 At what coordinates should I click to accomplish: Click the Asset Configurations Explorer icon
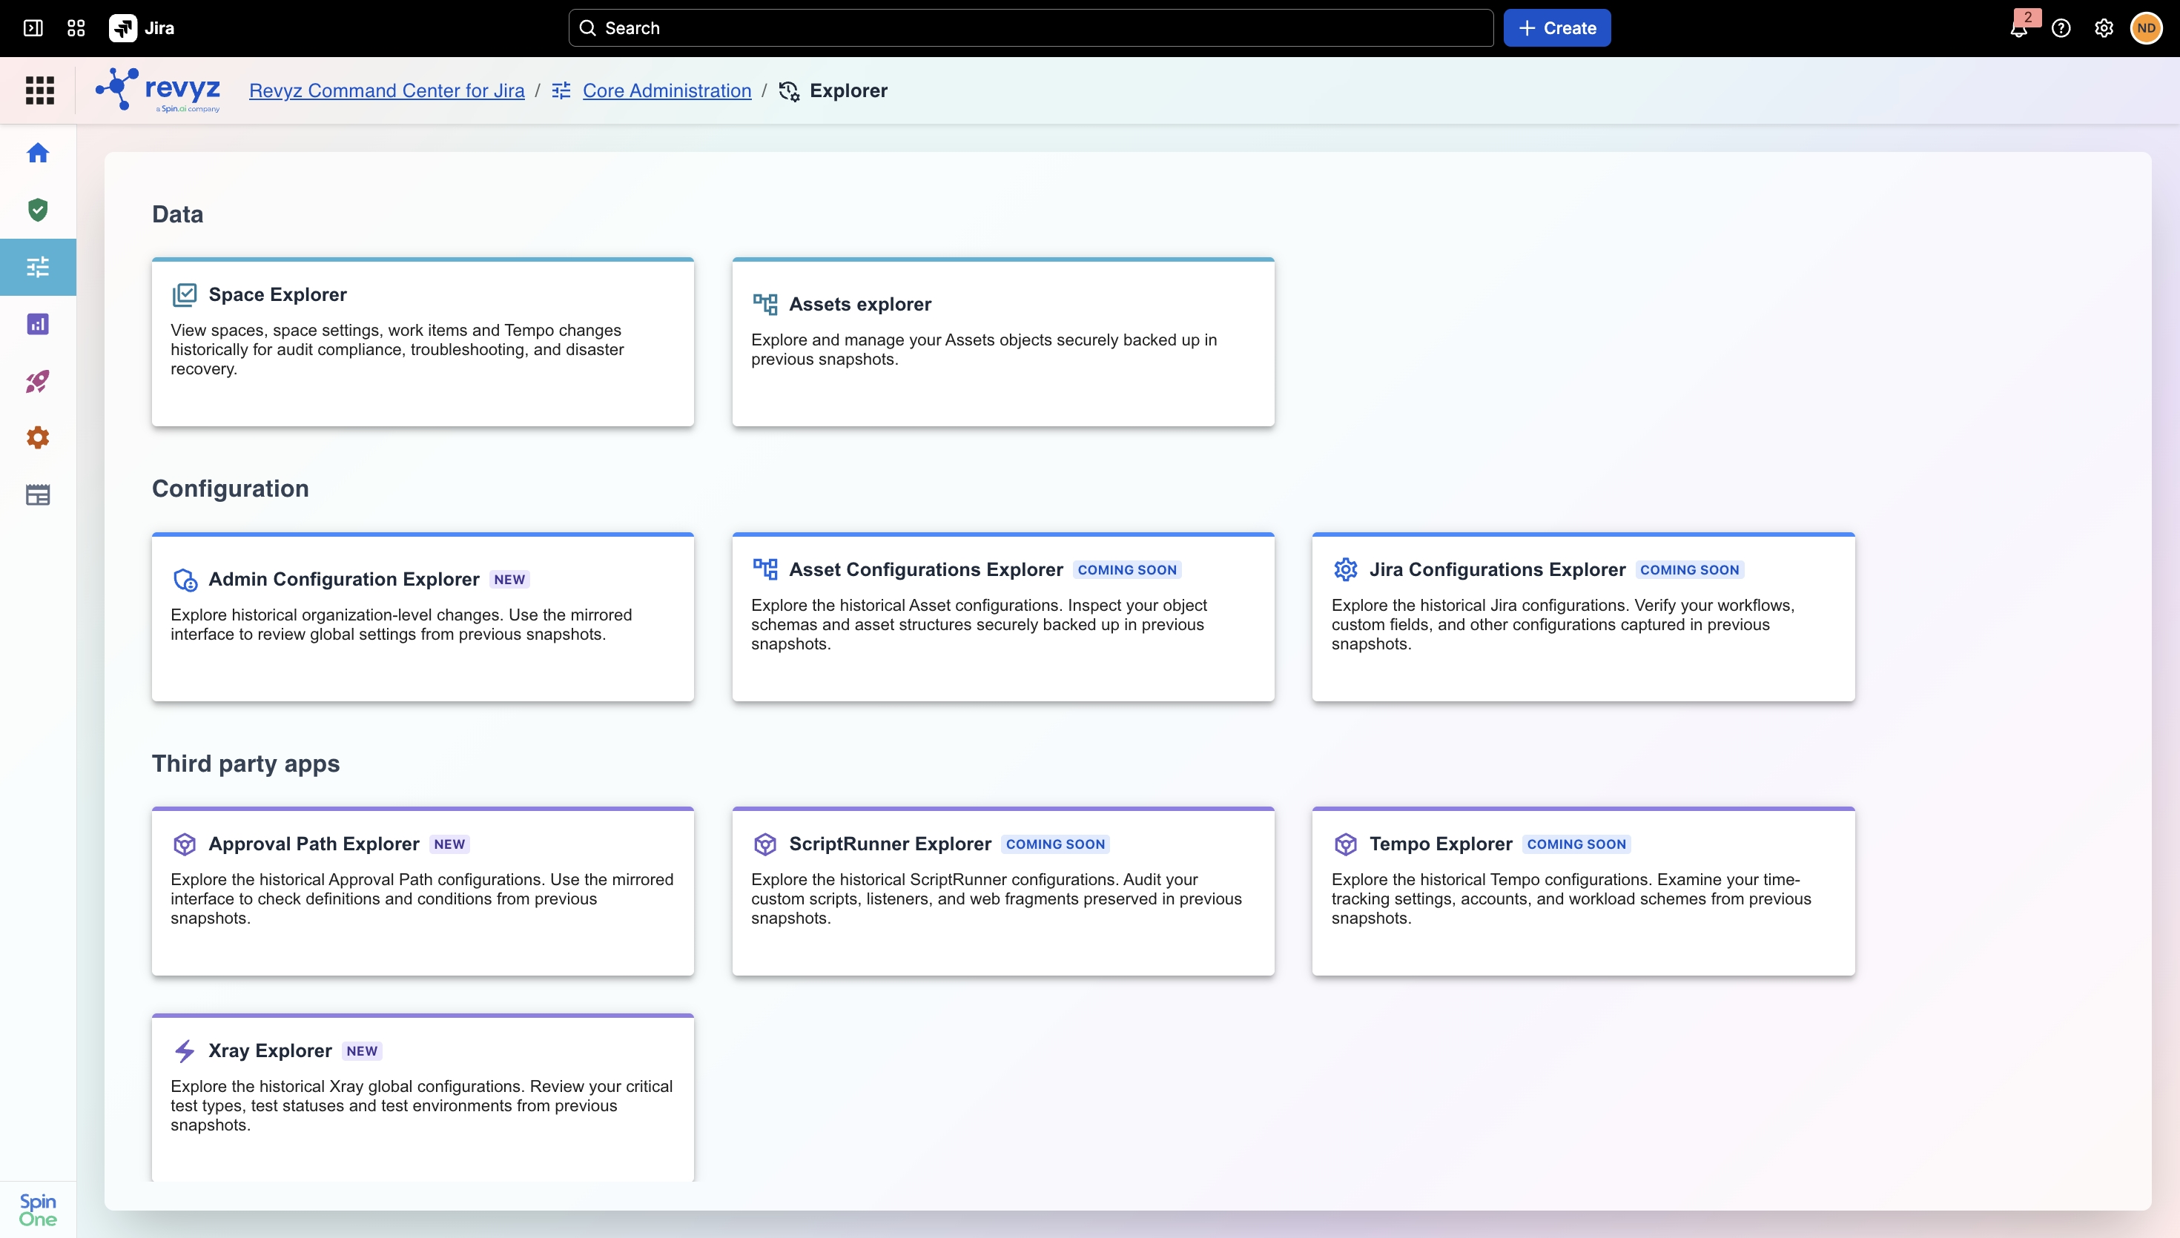click(x=765, y=569)
